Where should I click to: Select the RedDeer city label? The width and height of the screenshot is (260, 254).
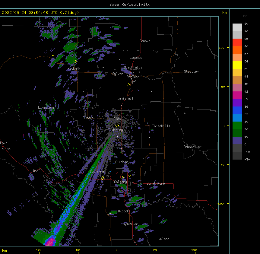click(x=133, y=77)
